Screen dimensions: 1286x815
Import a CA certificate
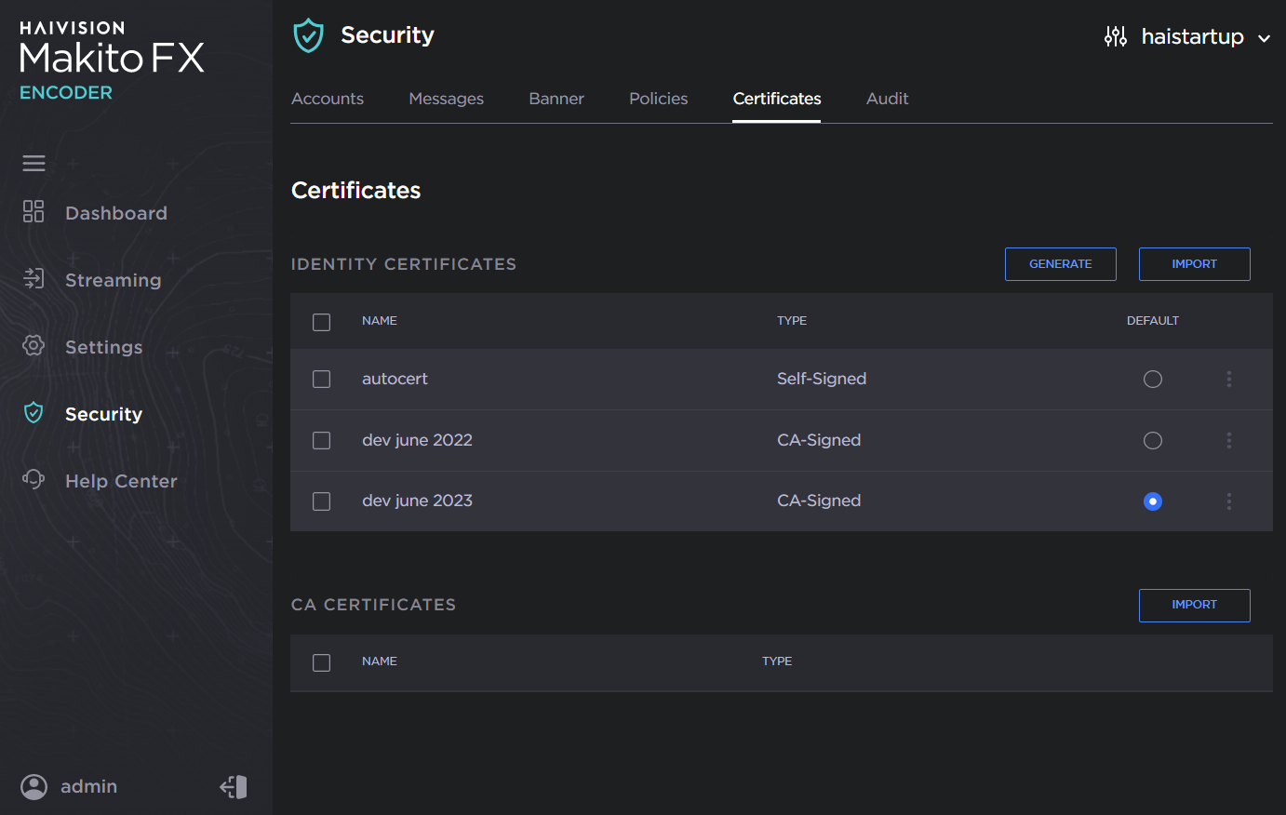(1194, 605)
